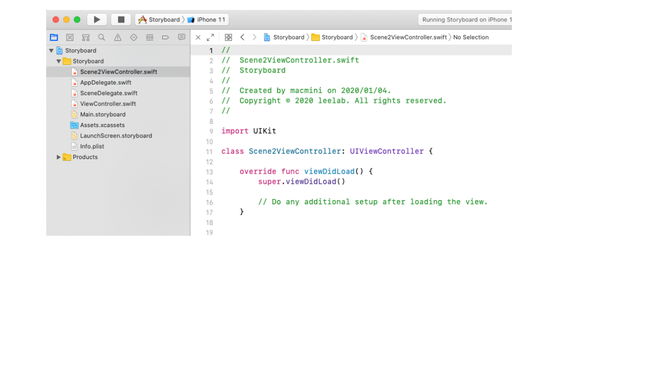This screenshot has width=672, height=378.
Task: Open the Test navigator
Action: (133, 37)
